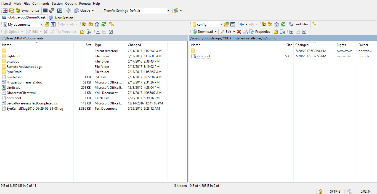The image size is (377, 194).
Task: Open the Find Files search tool
Action: point(299,24)
